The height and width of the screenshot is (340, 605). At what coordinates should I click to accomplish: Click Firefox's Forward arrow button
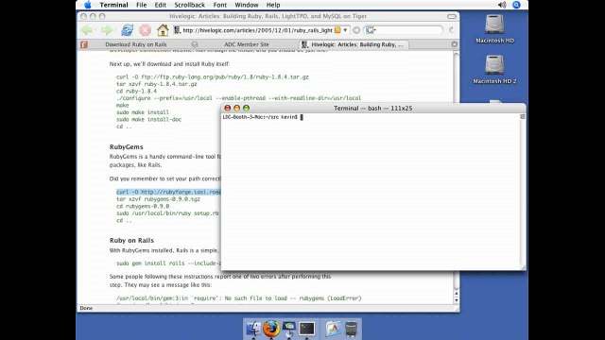coord(107,30)
